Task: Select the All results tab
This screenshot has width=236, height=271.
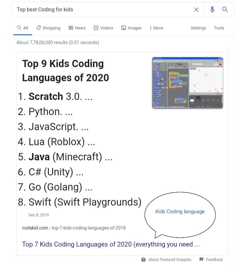Action: point(23,28)
